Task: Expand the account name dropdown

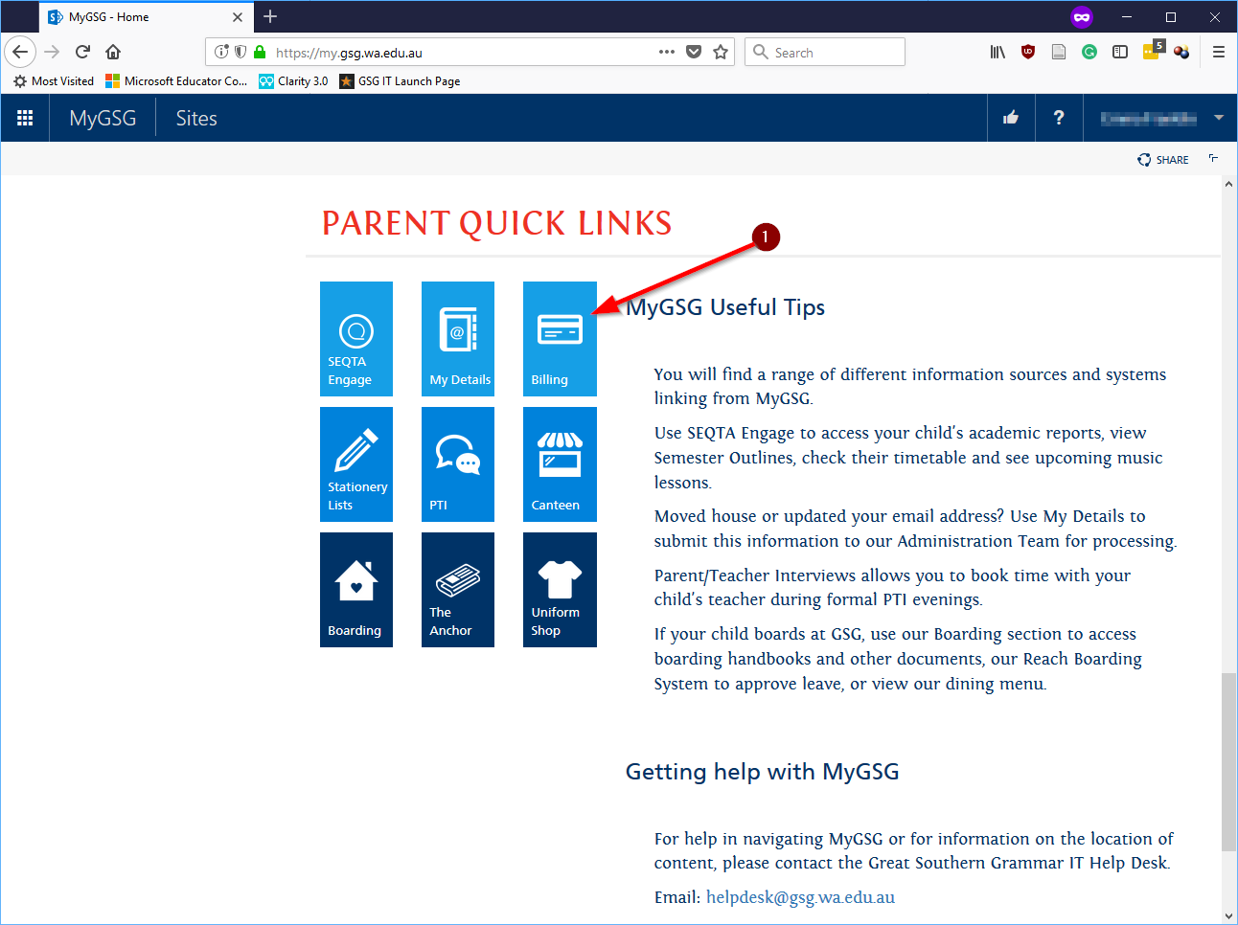Action: coord(1218,117)
